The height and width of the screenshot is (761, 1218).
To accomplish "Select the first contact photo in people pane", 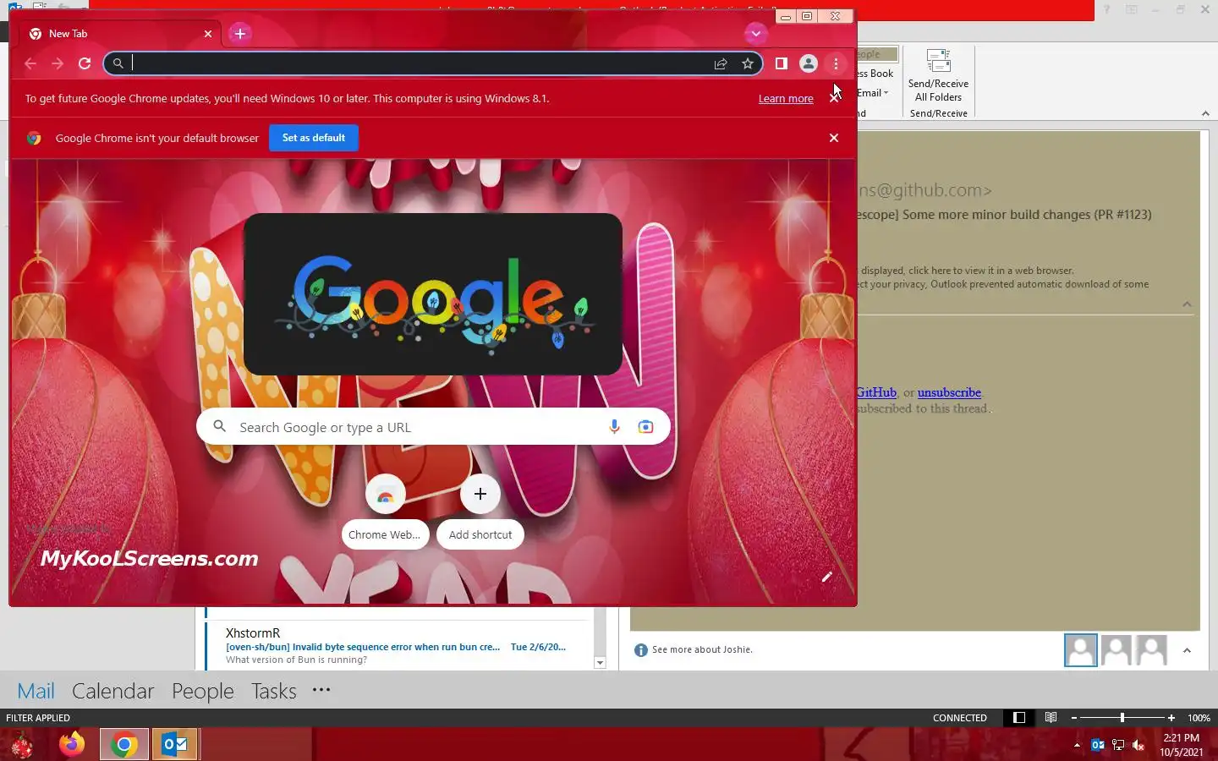I will (x=1080, y=650).
